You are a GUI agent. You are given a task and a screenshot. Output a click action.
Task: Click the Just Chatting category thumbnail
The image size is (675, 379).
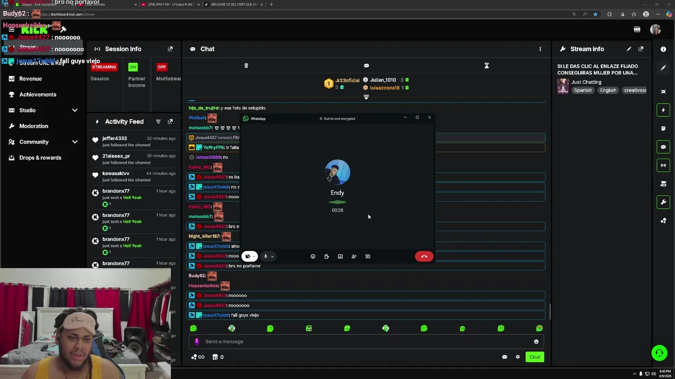tap(563, 86)
